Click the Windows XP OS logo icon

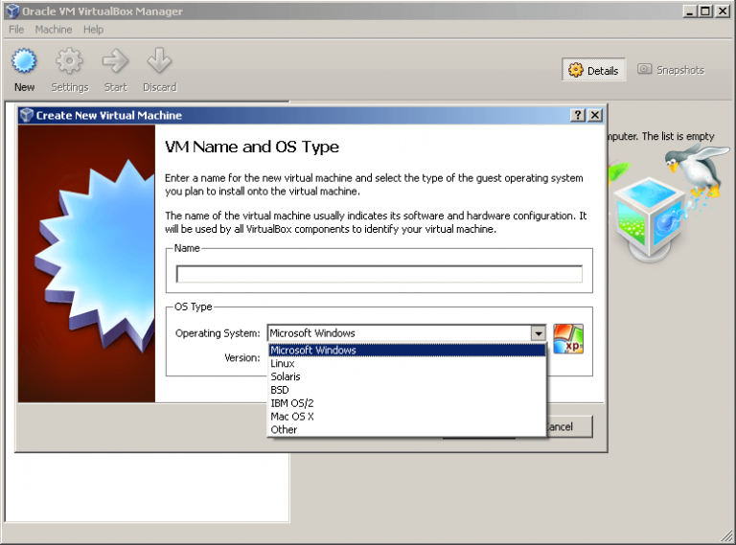coord(568,338)
